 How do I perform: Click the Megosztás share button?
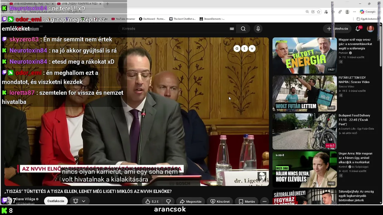pos(191,202)
